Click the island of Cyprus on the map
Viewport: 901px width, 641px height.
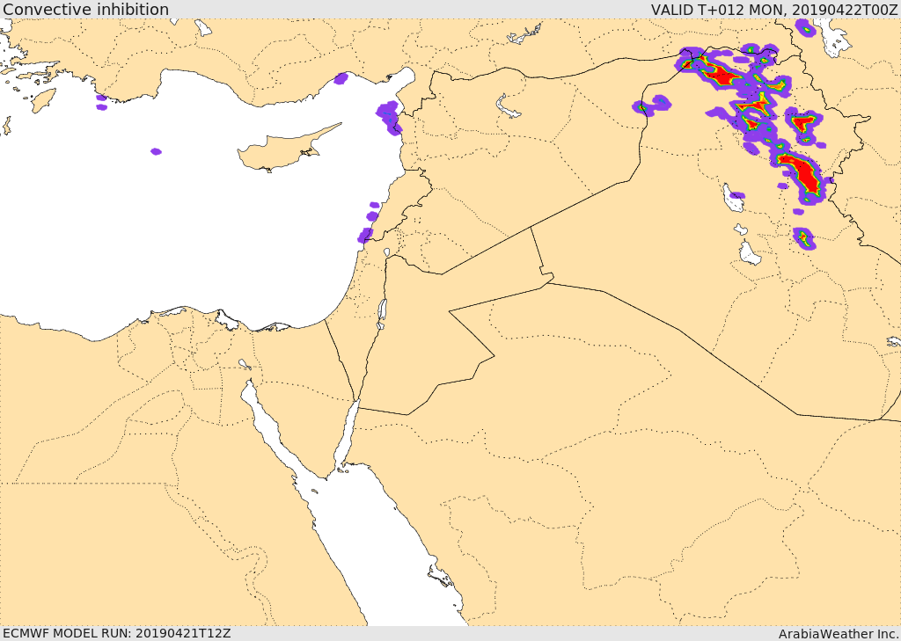click(x=282, y=151)
